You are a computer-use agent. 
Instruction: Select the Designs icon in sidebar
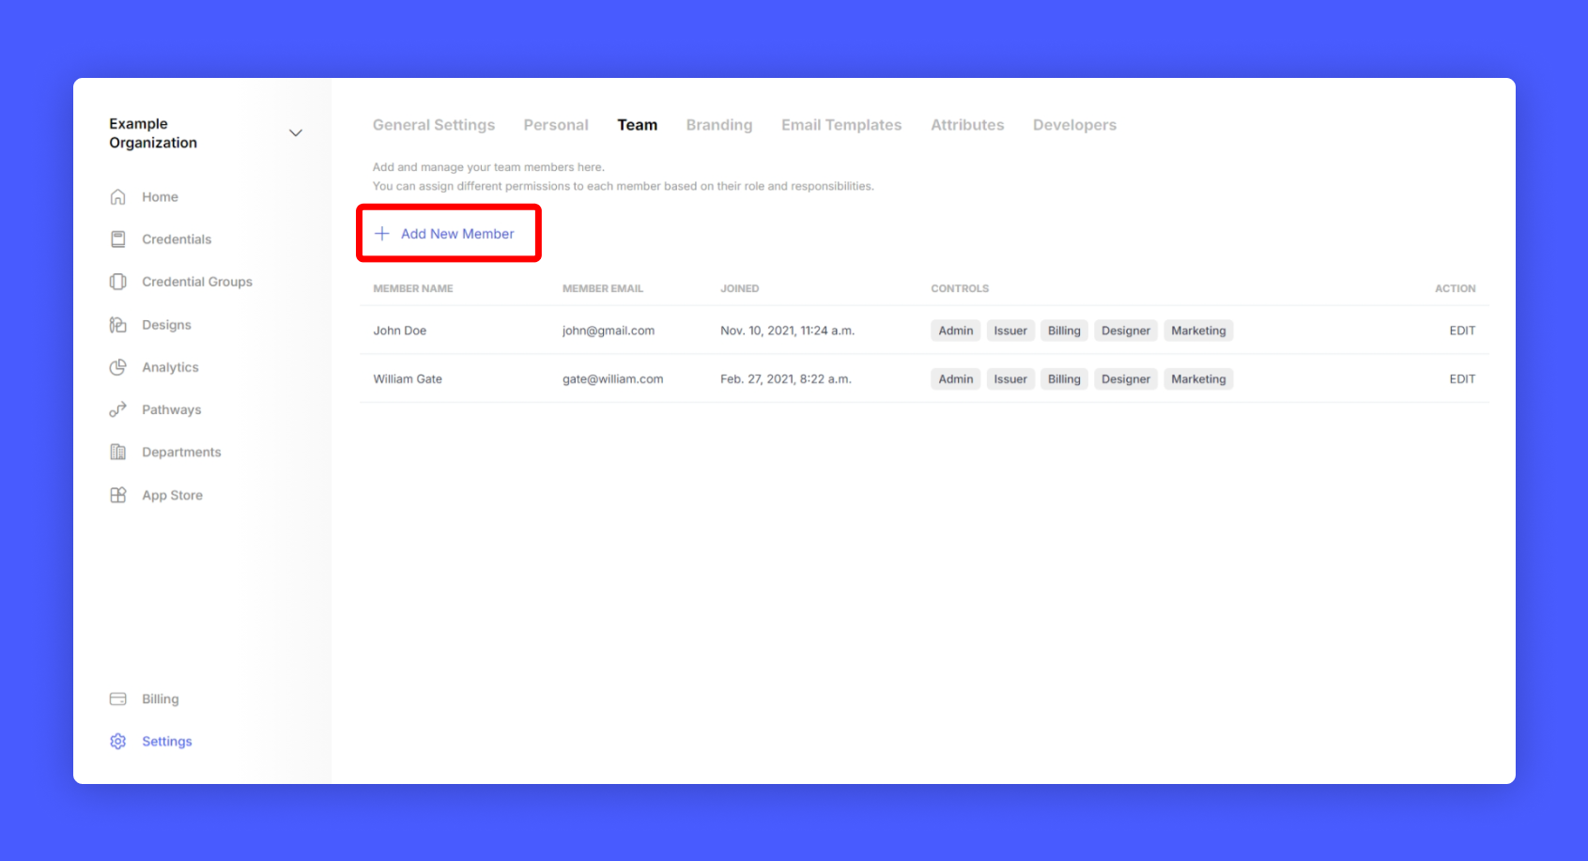[117, 325]
